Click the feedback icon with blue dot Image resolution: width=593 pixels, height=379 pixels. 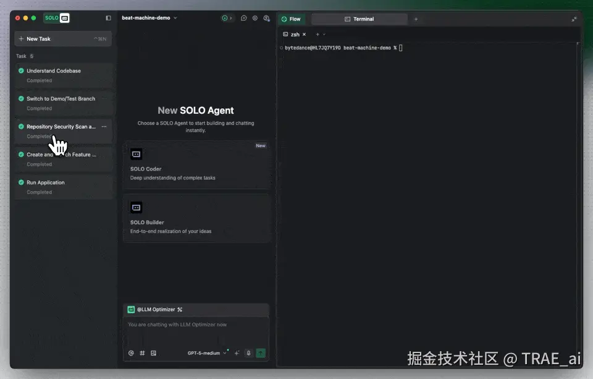pos(267,18)
